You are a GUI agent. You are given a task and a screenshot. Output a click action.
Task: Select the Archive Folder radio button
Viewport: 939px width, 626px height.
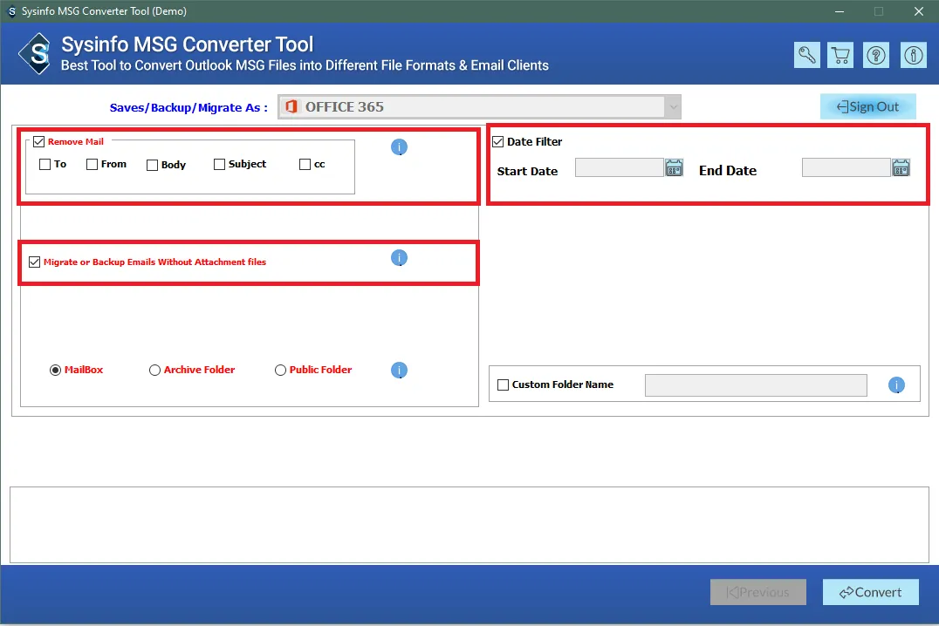pyautogui.click(x=155, y=371)
